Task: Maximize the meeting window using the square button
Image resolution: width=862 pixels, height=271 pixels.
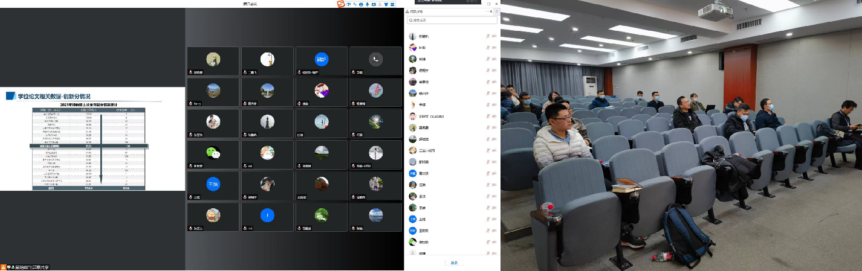Action: tap(488, 4)
